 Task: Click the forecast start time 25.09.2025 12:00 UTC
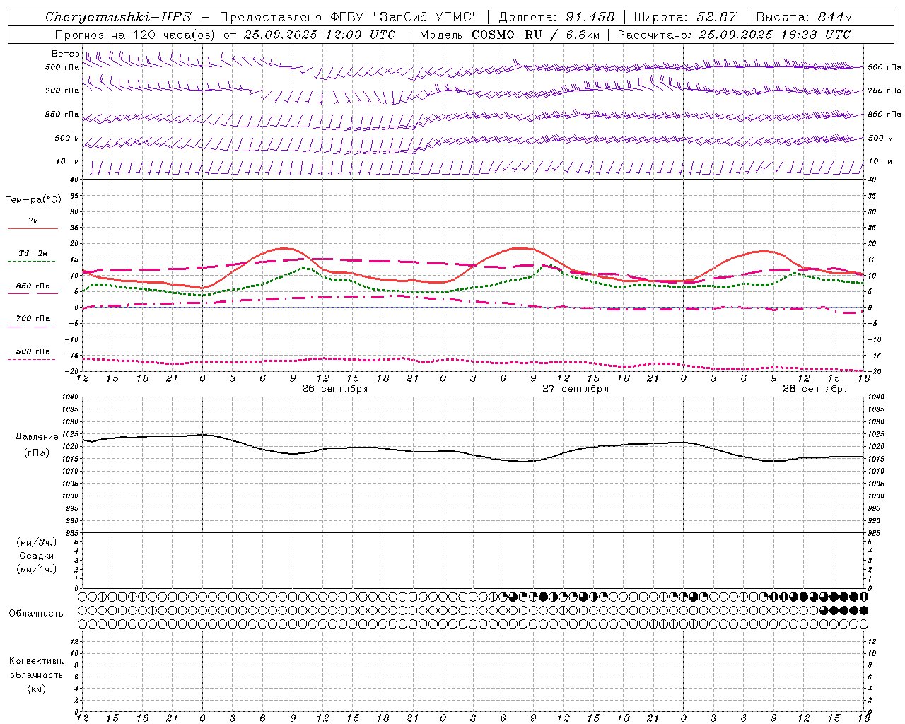tap(320, 35)
